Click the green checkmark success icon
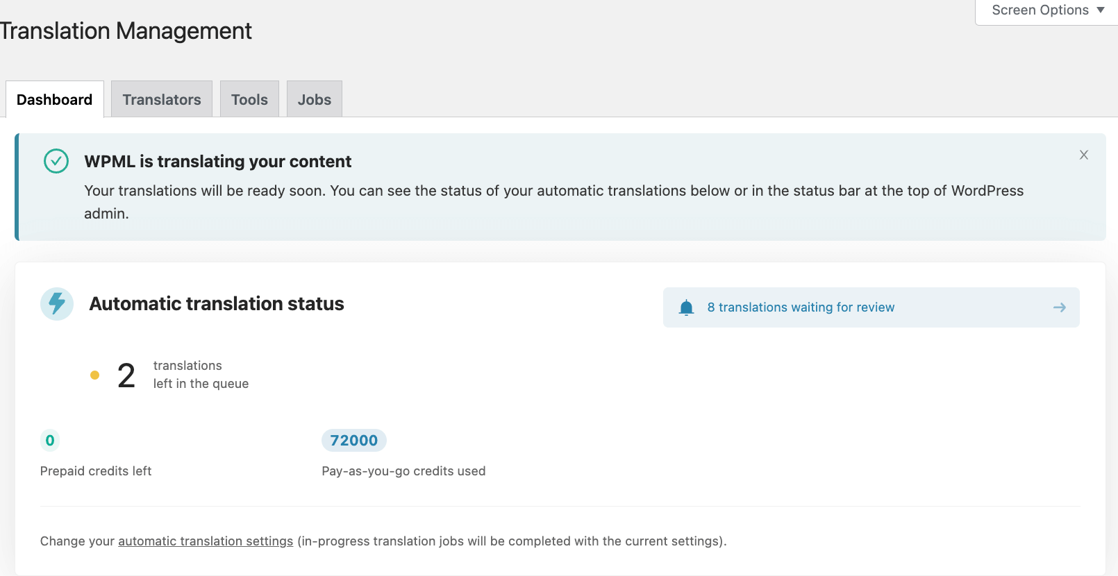The image size is (1118, 576). (56, 161)
